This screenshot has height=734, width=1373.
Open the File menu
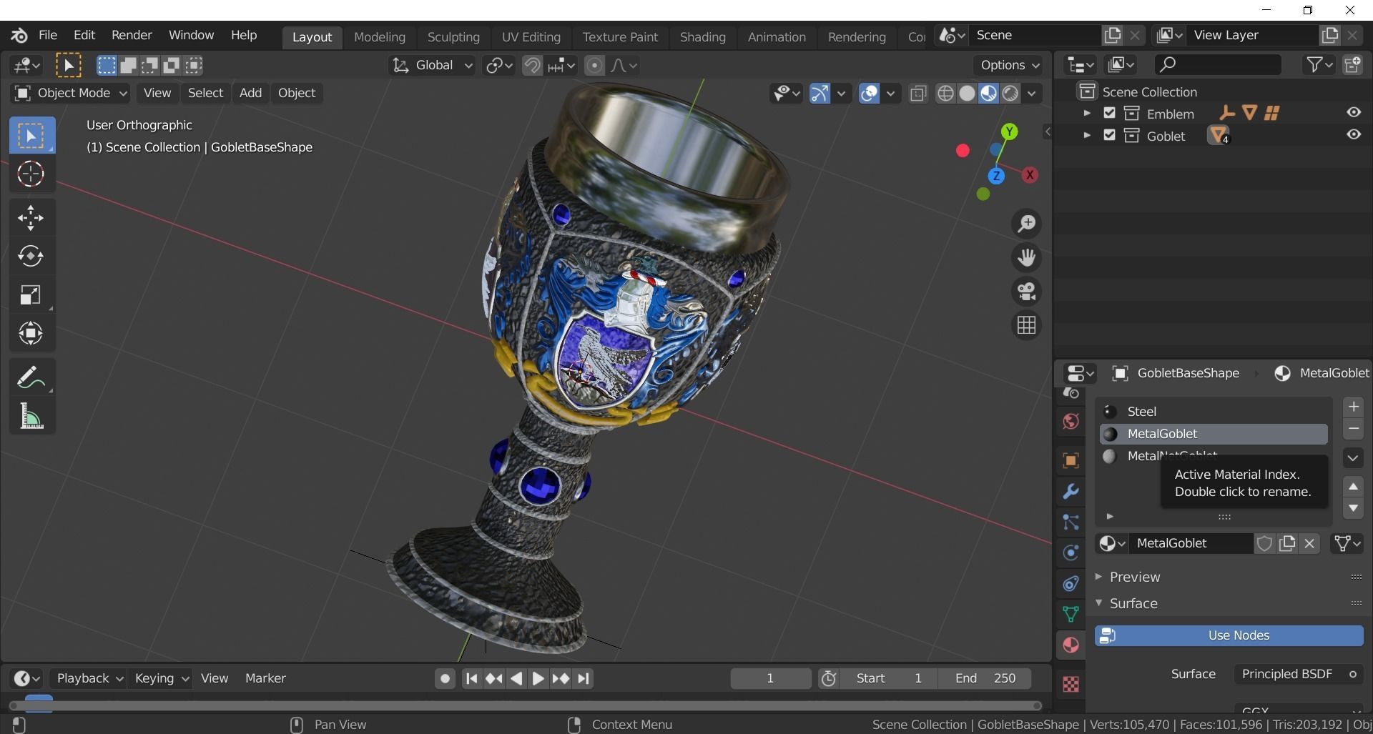pyautogui.click(x=48, y=35)
